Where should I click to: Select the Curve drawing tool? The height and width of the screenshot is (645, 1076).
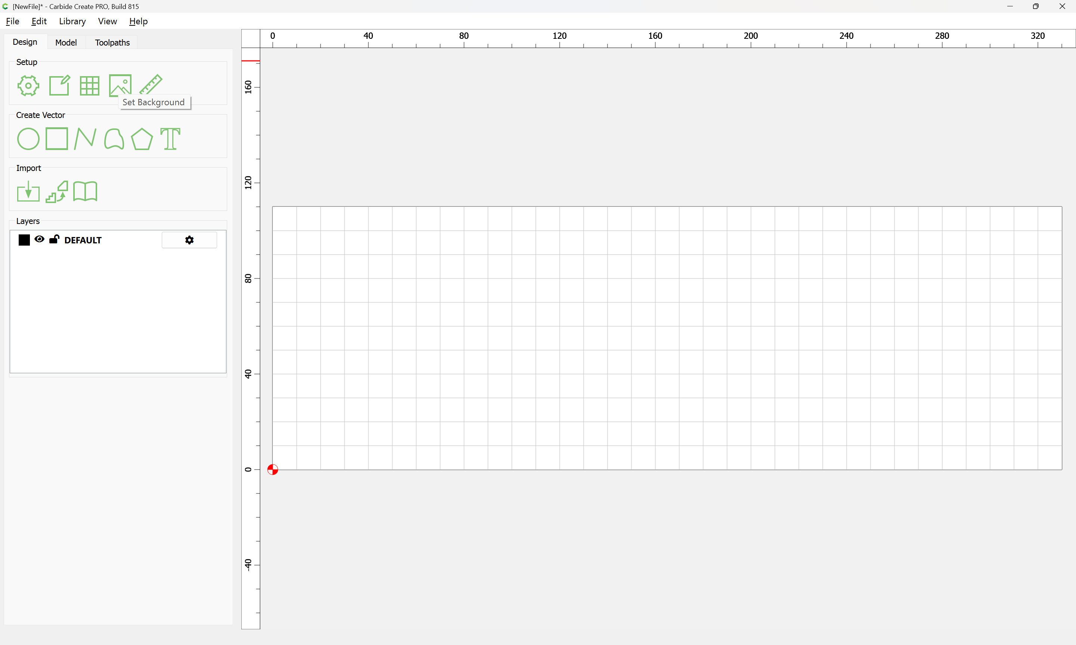click(114, 139)
